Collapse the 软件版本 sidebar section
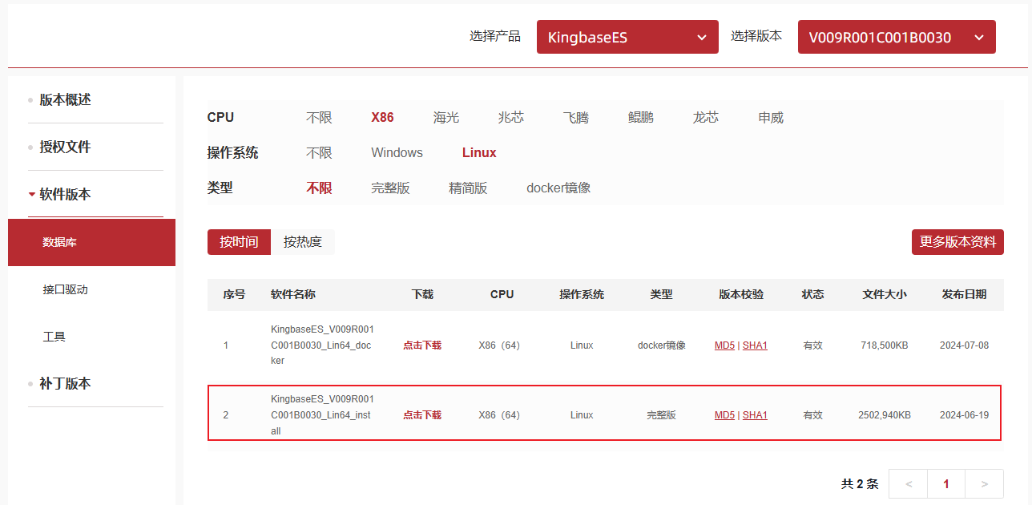1032x505 pixels. 65,194
